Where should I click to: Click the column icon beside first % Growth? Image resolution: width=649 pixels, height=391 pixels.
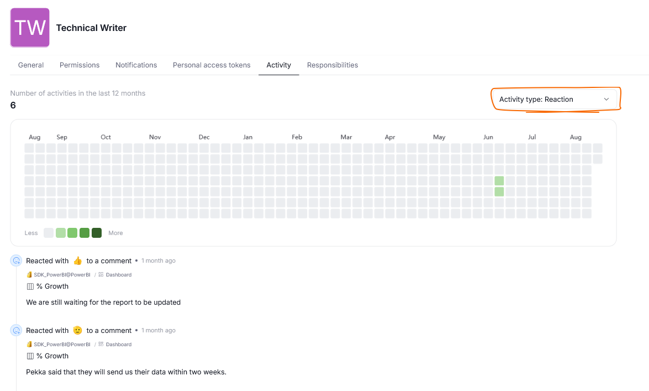pyautogui.click(x=30, y=286)
